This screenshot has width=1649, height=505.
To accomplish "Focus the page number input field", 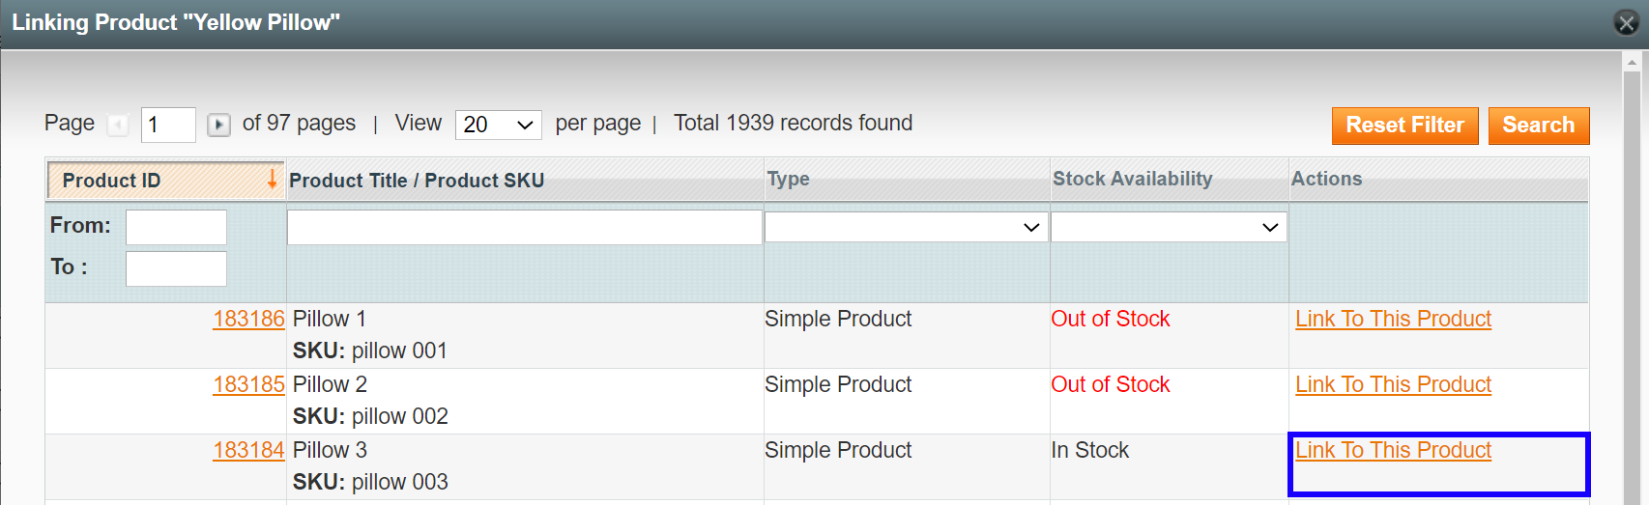I will [x=168, y=125].
